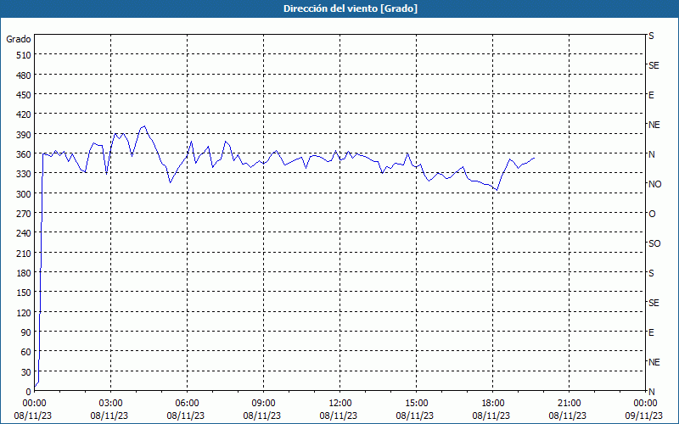
Task: Select the 06:00 time label
Action: point(187,404)
